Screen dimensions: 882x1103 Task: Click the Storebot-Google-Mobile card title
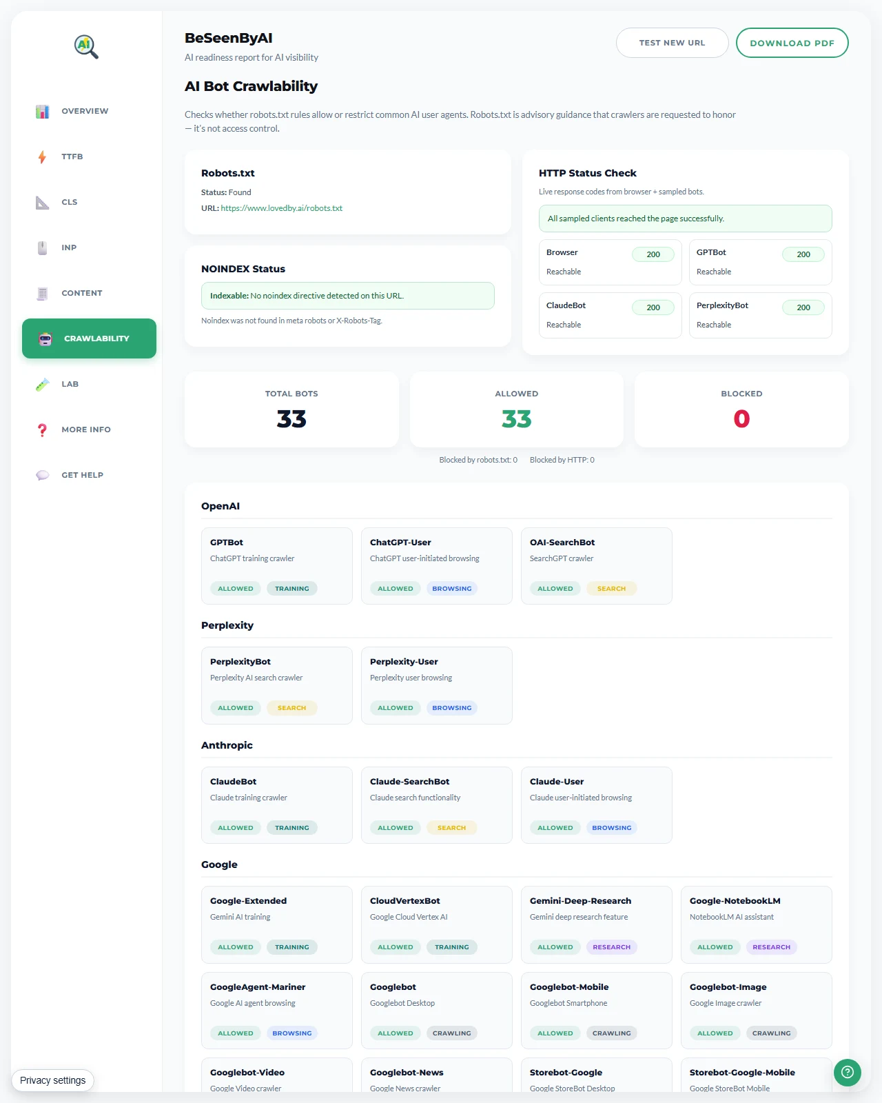(x=742, y=1073)
